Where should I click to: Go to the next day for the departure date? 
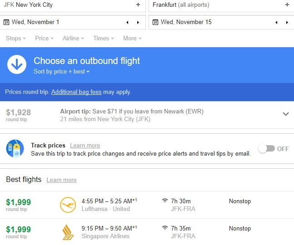pos(138,22)
